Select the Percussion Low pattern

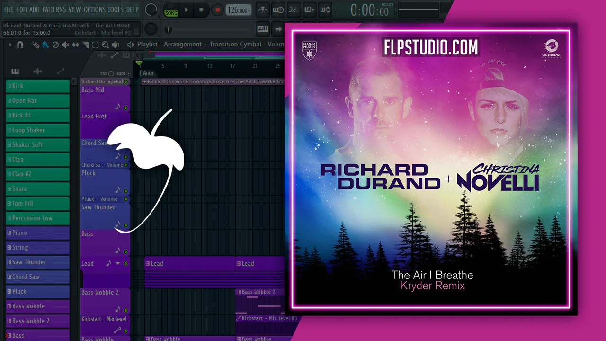38,218
